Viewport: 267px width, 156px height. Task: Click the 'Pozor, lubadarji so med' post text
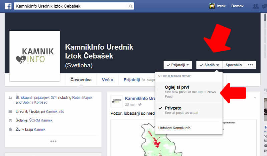132,113
